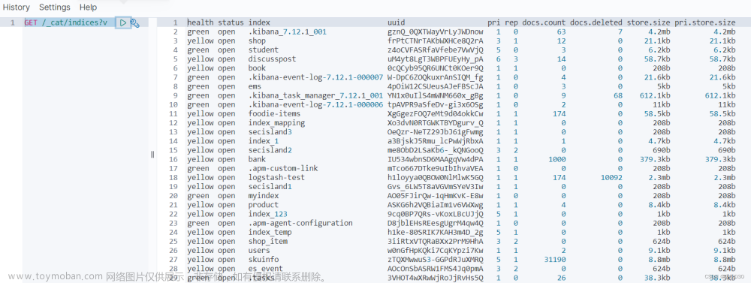Select the shop_item index name
The image size is (751, 283).
268,241
